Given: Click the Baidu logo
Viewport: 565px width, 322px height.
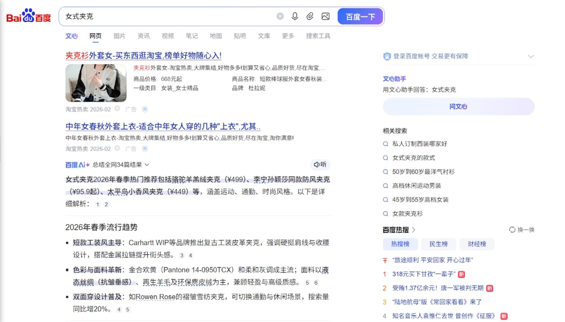Looking at the screenshot, I should pyautogui.click(x=28, y=17).
